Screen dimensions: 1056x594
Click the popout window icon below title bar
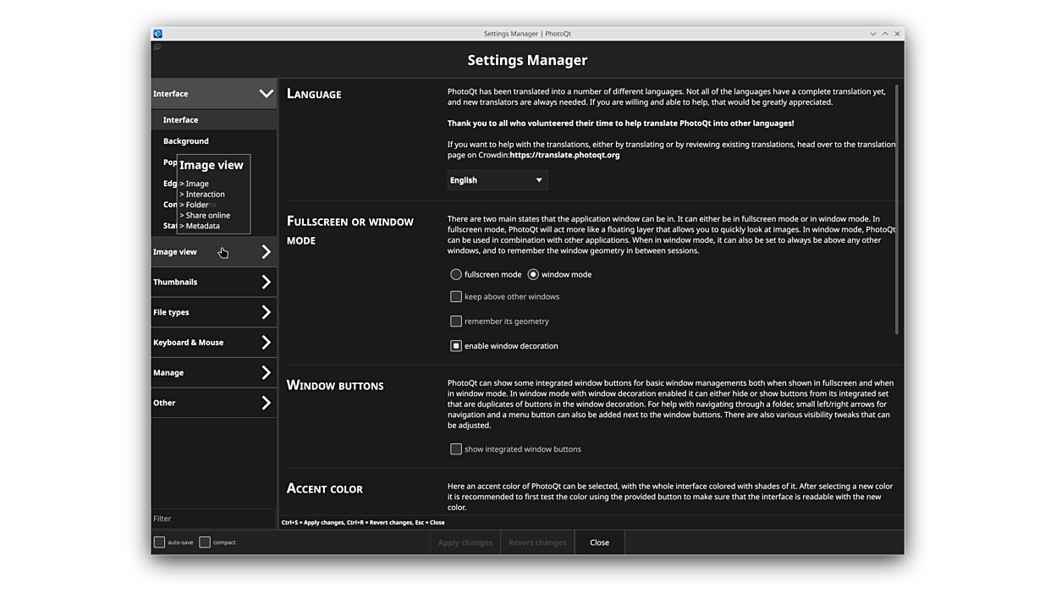[157, 47]
